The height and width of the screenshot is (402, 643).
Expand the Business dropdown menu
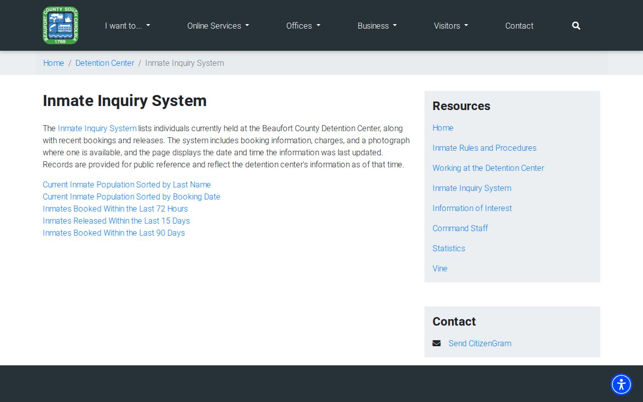coord(377,26)
